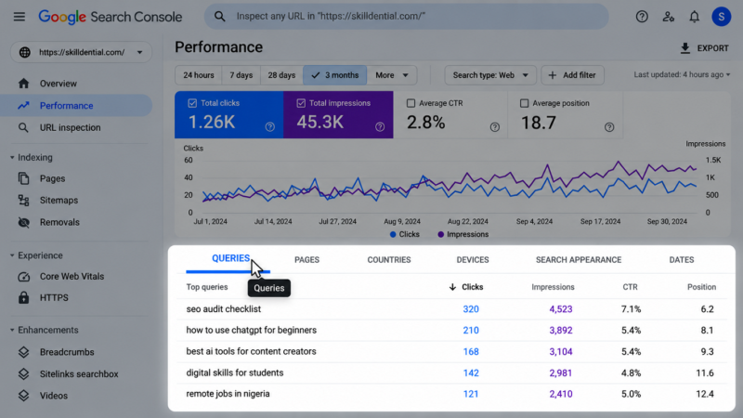Select the 7 days date range
Viewport: 743px width, 418px height.
(x=241, y=75)
